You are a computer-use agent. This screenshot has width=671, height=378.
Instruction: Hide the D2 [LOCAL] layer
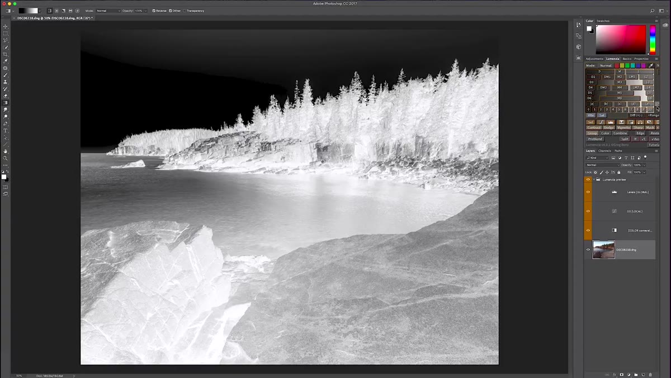[x=588, y=211]
